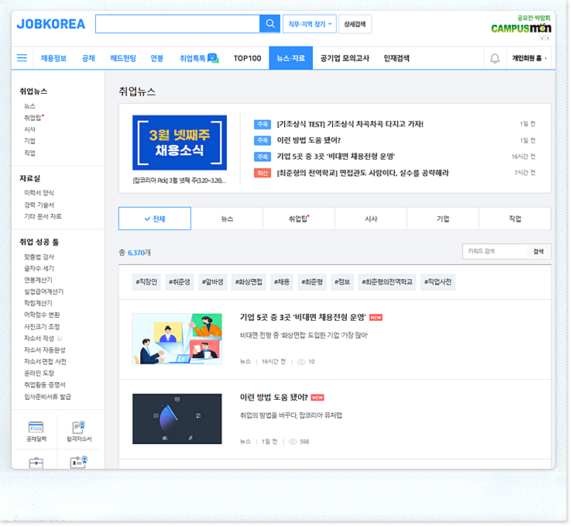
Task: Open article title 이런 방법 도움 됐어? in list
Action: 273,398
